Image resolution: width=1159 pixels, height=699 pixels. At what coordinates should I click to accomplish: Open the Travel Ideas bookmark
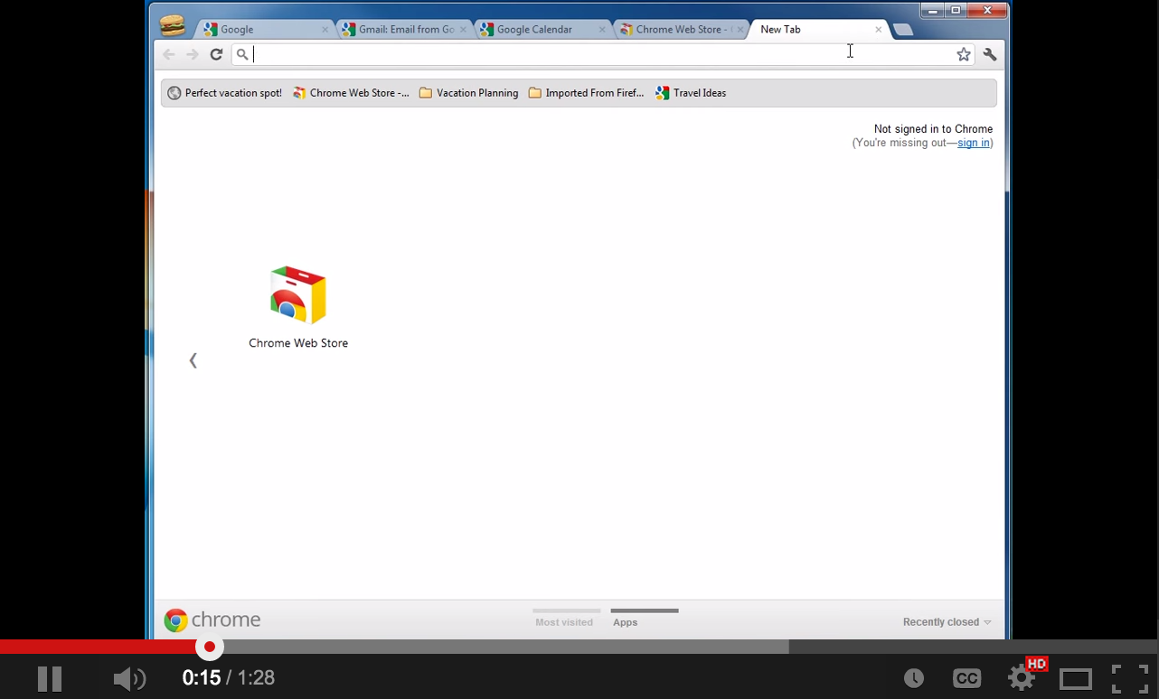point(691,93)
